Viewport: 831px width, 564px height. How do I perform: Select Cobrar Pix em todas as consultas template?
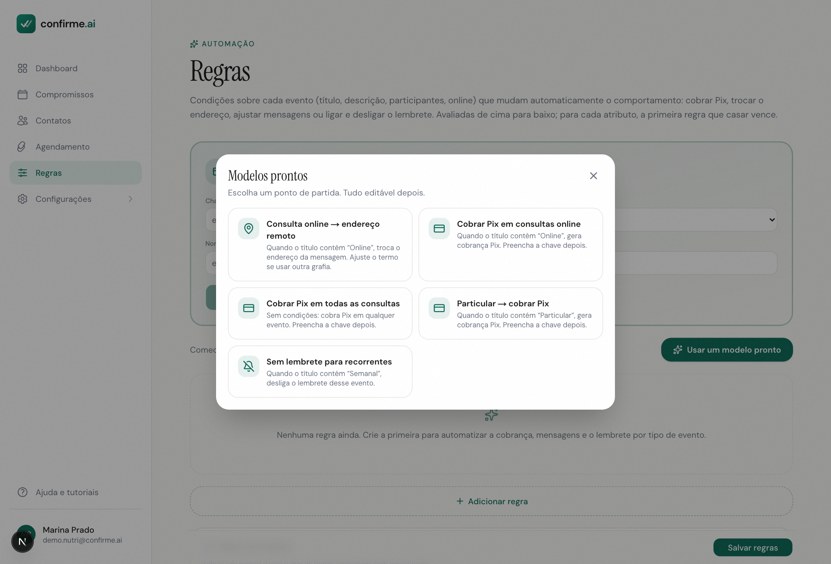tap(320, 313)
